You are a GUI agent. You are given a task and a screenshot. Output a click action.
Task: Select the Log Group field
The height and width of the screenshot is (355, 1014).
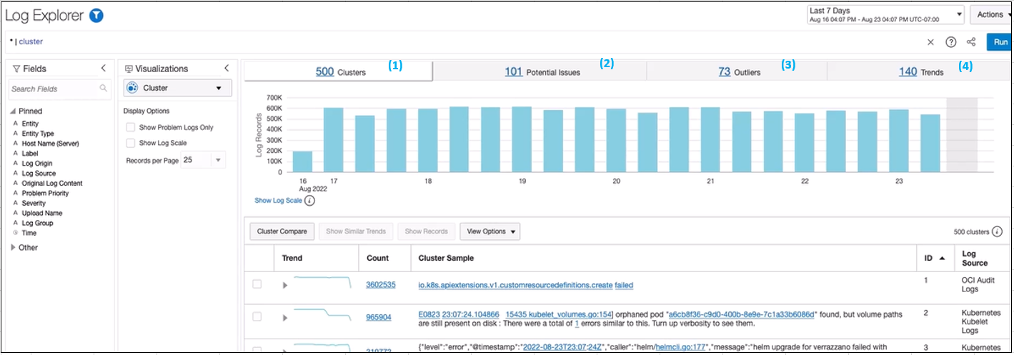tap(37, 223)
